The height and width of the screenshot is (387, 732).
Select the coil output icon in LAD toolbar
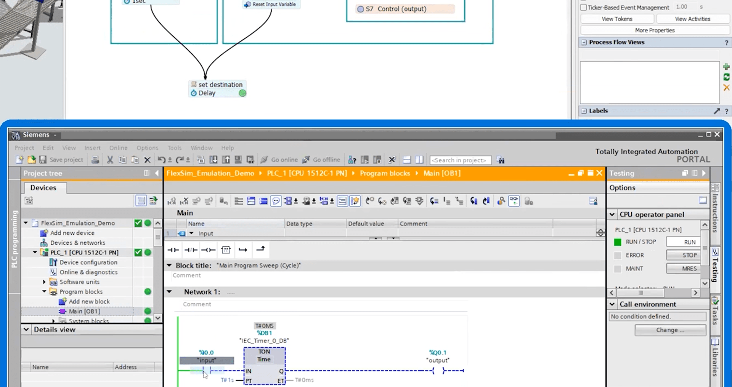click(208, 250)
